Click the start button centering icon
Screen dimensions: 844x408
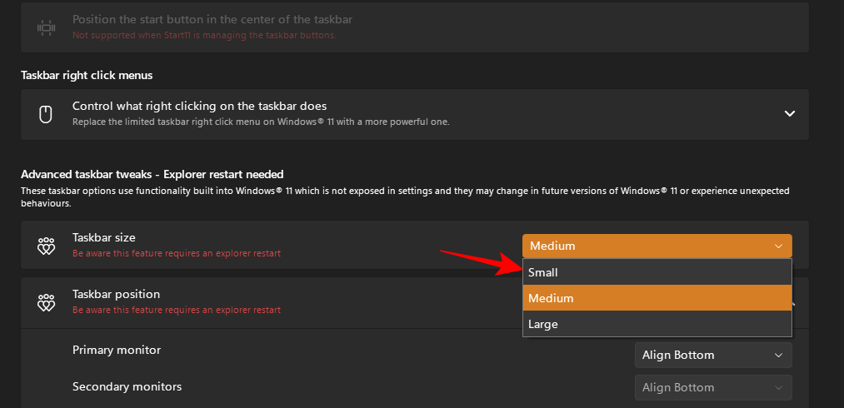coord(47,27)
